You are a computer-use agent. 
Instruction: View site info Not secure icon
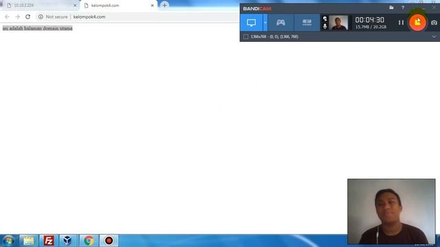point(41,16)
